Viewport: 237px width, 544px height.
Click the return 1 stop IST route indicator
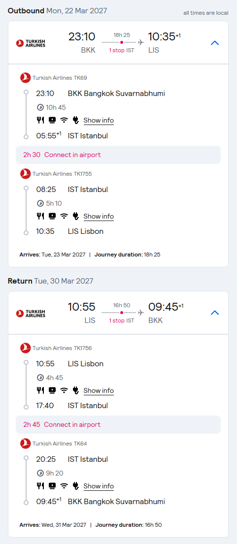point(121,320)
